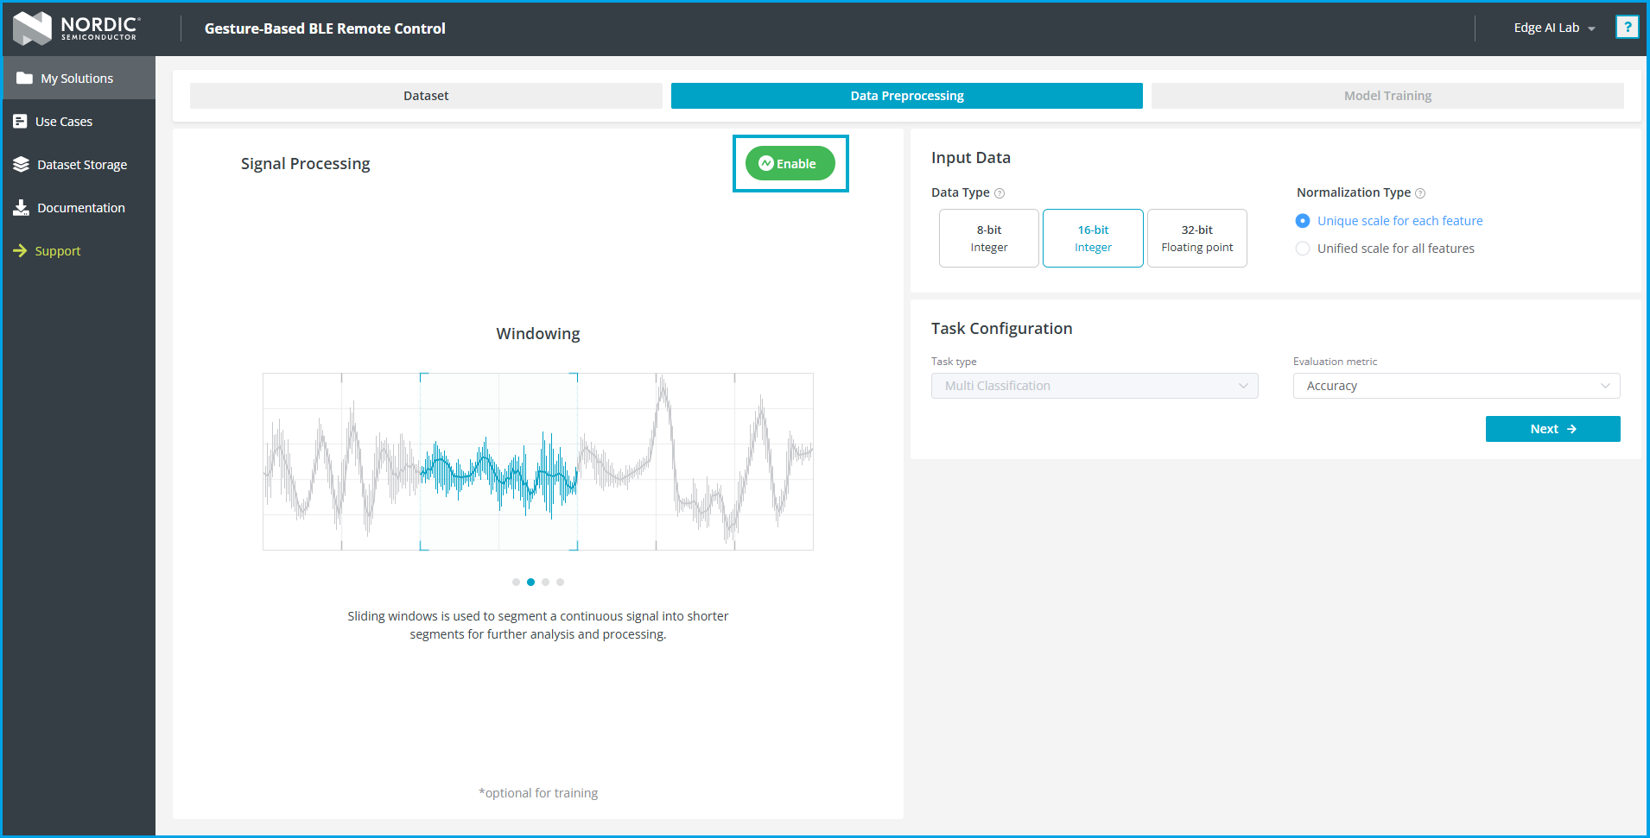Screen dimensions: 1650x838
Task: Click the Support arrow icon
Action: coord(21,251)
